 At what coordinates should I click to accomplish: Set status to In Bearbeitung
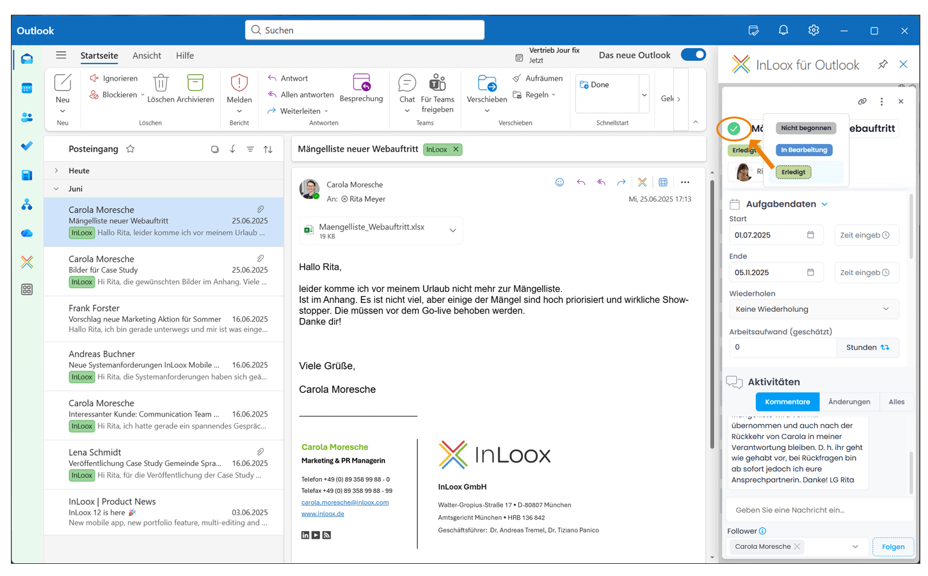pos(804,150)
